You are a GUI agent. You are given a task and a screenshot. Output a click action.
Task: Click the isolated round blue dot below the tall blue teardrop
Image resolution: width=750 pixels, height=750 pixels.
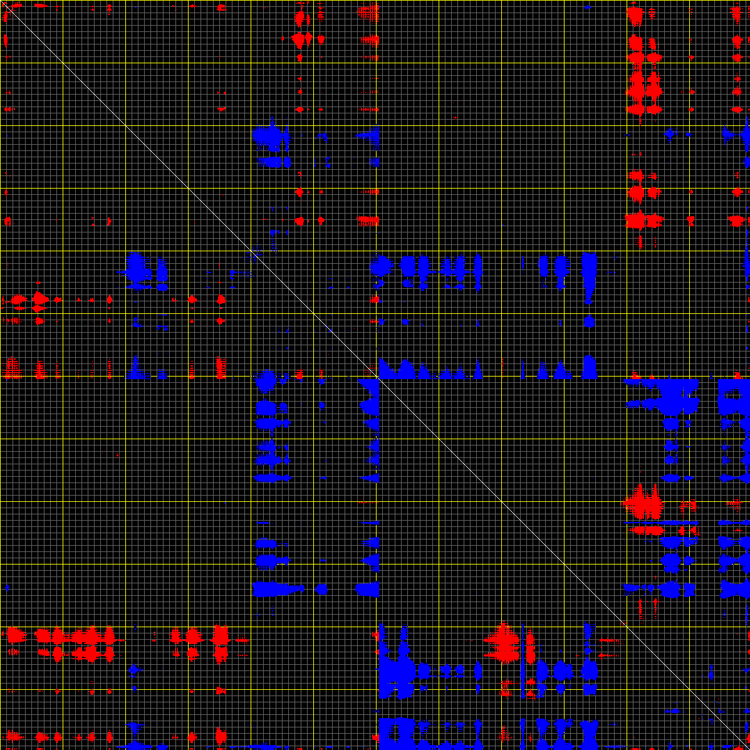(588, 321)
